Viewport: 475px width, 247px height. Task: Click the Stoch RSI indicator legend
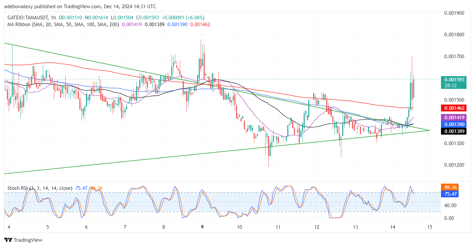coord(40,188)
